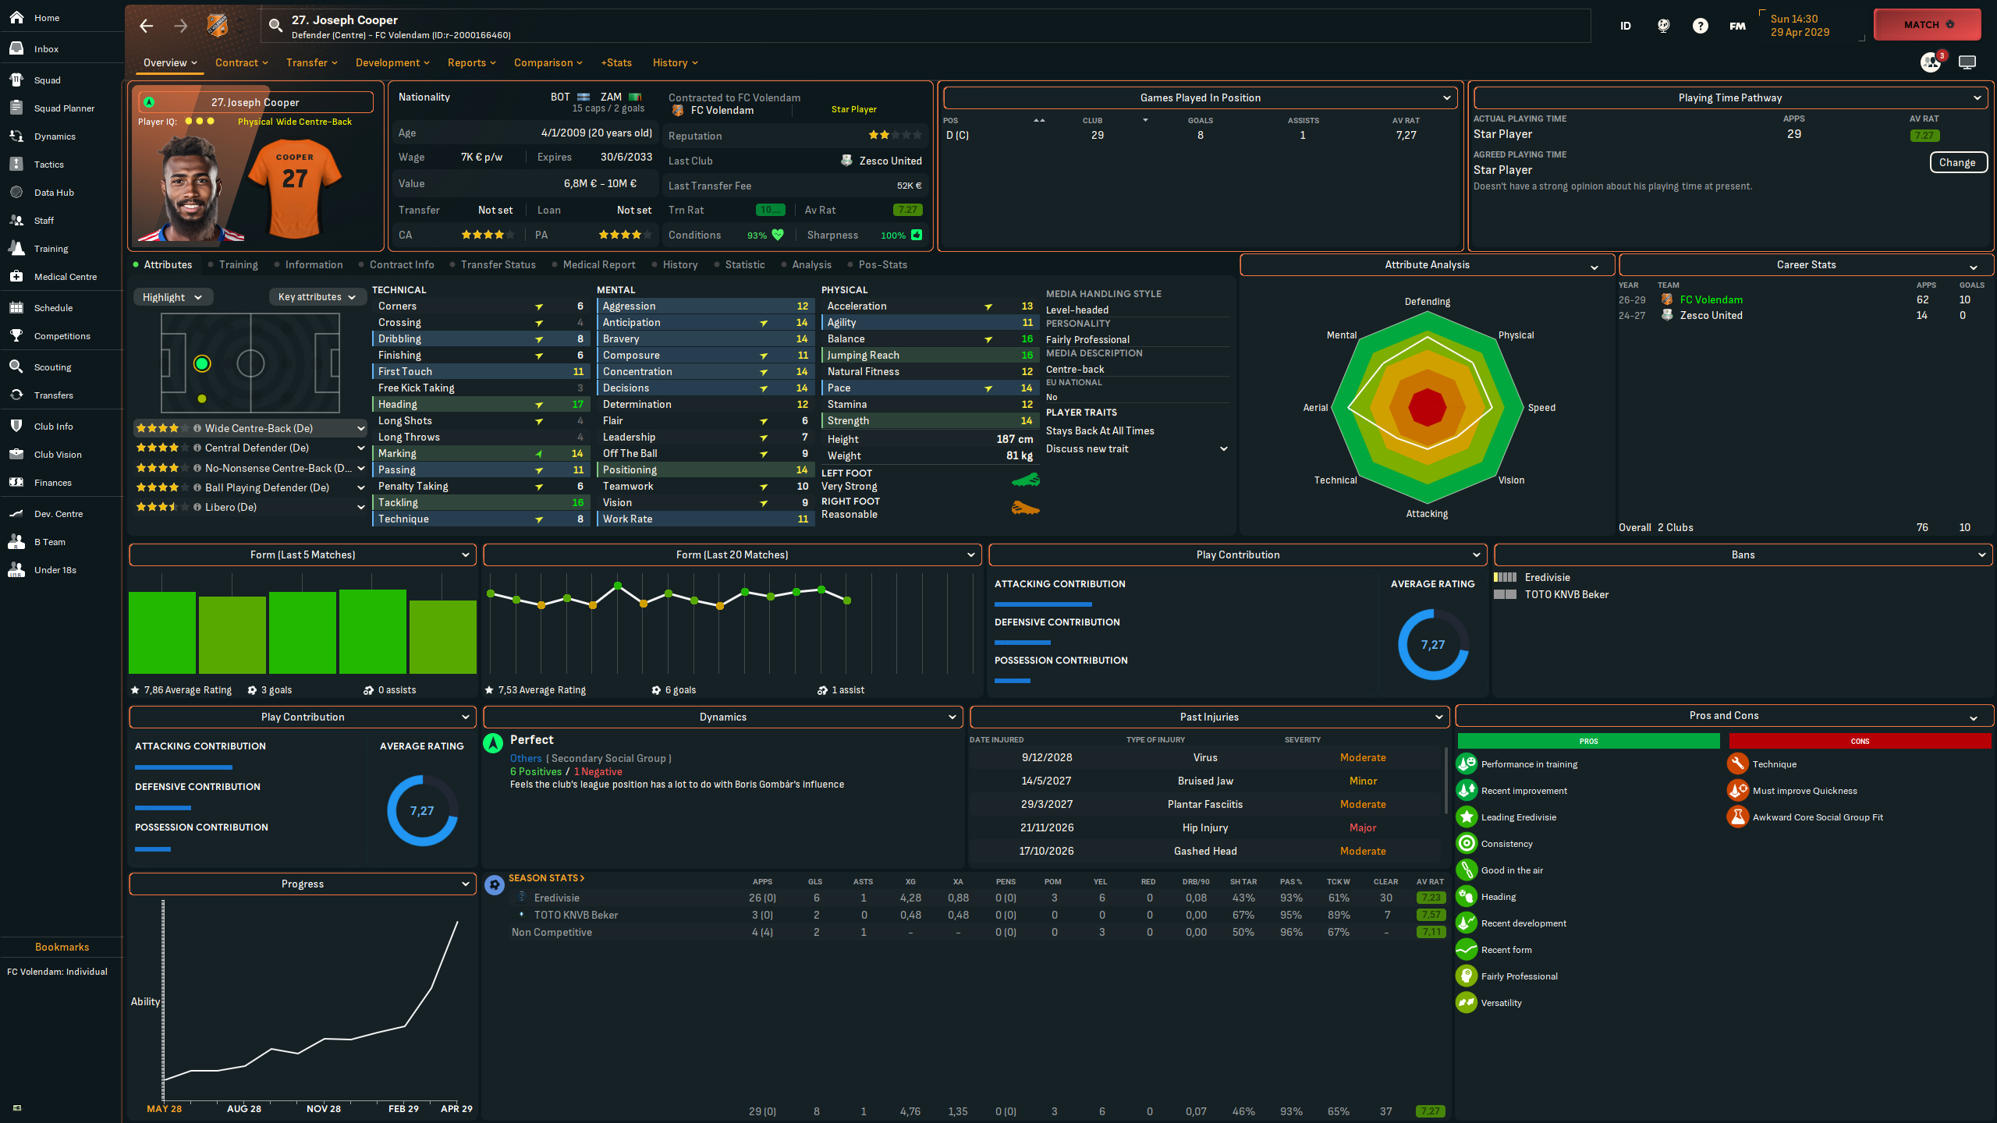
Task: Select the Medical Report radio tab
Action: 598,265
